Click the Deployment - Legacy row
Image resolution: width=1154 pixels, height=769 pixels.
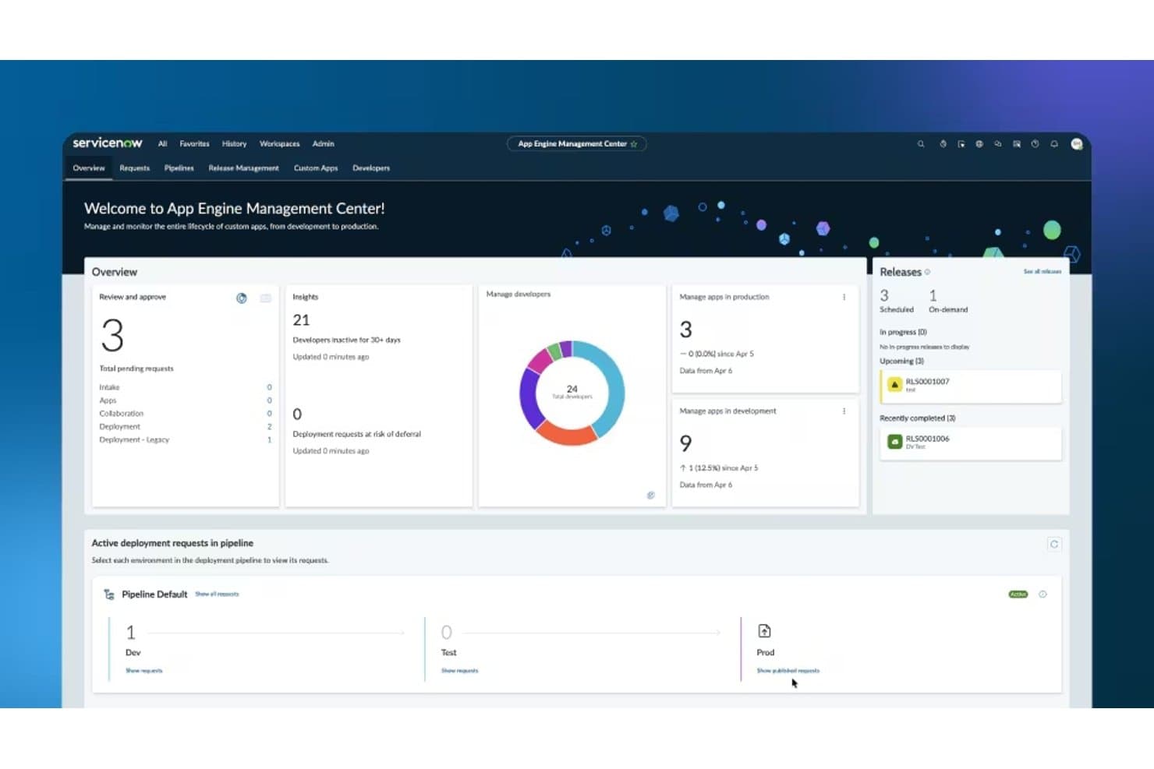pos(186,440)
